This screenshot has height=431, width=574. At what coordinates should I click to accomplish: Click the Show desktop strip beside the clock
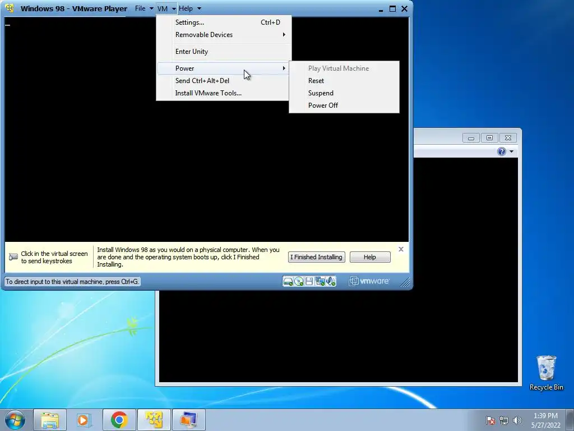(x=571, y=420)
